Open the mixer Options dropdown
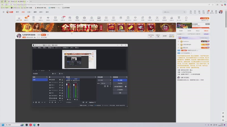227x127 pixels. tap(92, 102)
